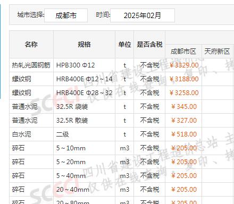Click the price ¥3258.00
This screenshot has height=204, width=234.
click(184, 93)
